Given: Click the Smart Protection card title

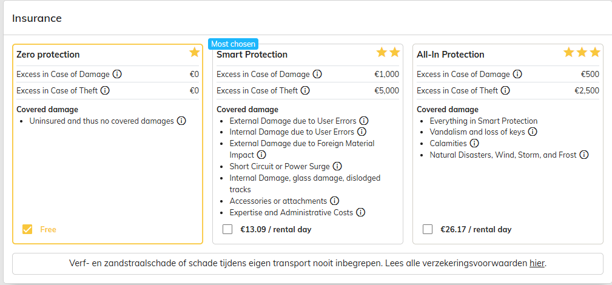Looking at the screenshot, I should (252, 55).
